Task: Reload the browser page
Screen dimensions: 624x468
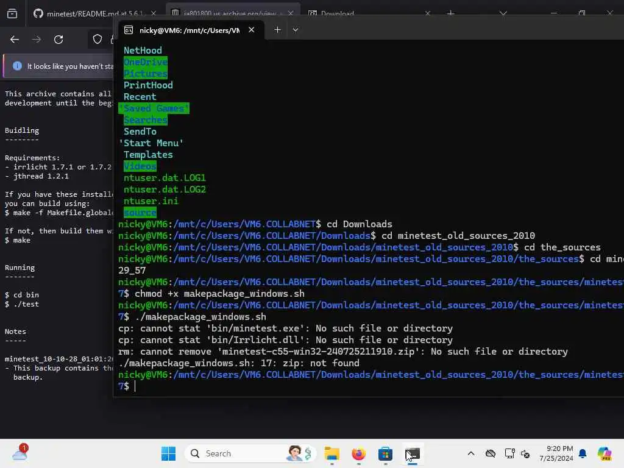Action: click(58, 40)
